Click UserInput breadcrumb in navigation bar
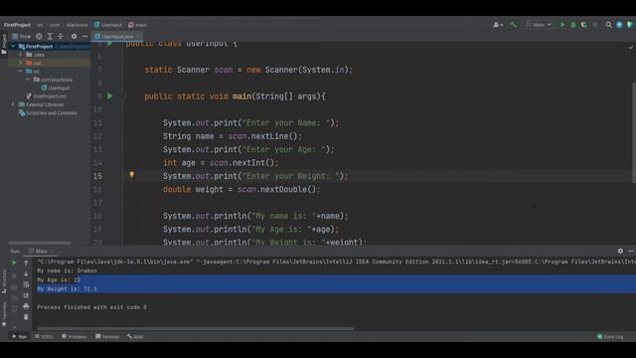 click(x=108, y=25)
